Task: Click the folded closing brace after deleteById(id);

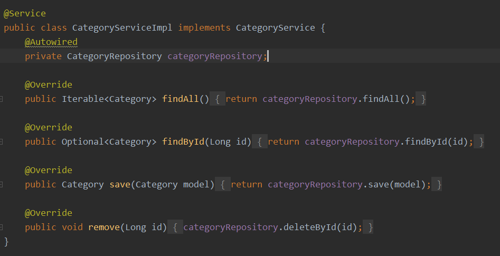Action: pos(371,227)
